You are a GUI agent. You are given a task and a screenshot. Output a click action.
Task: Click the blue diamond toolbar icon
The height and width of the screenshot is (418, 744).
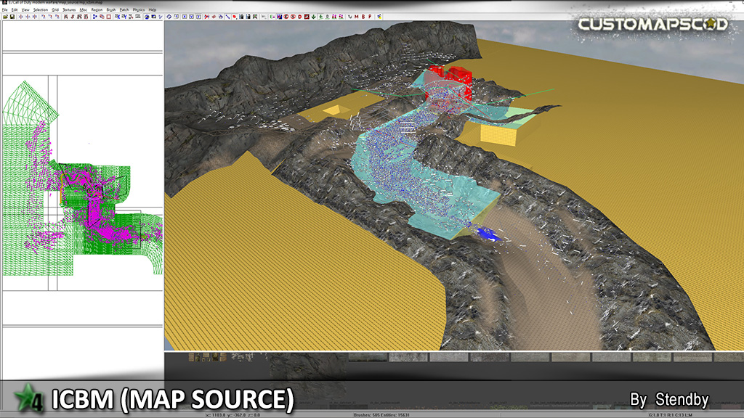[169, 17]
